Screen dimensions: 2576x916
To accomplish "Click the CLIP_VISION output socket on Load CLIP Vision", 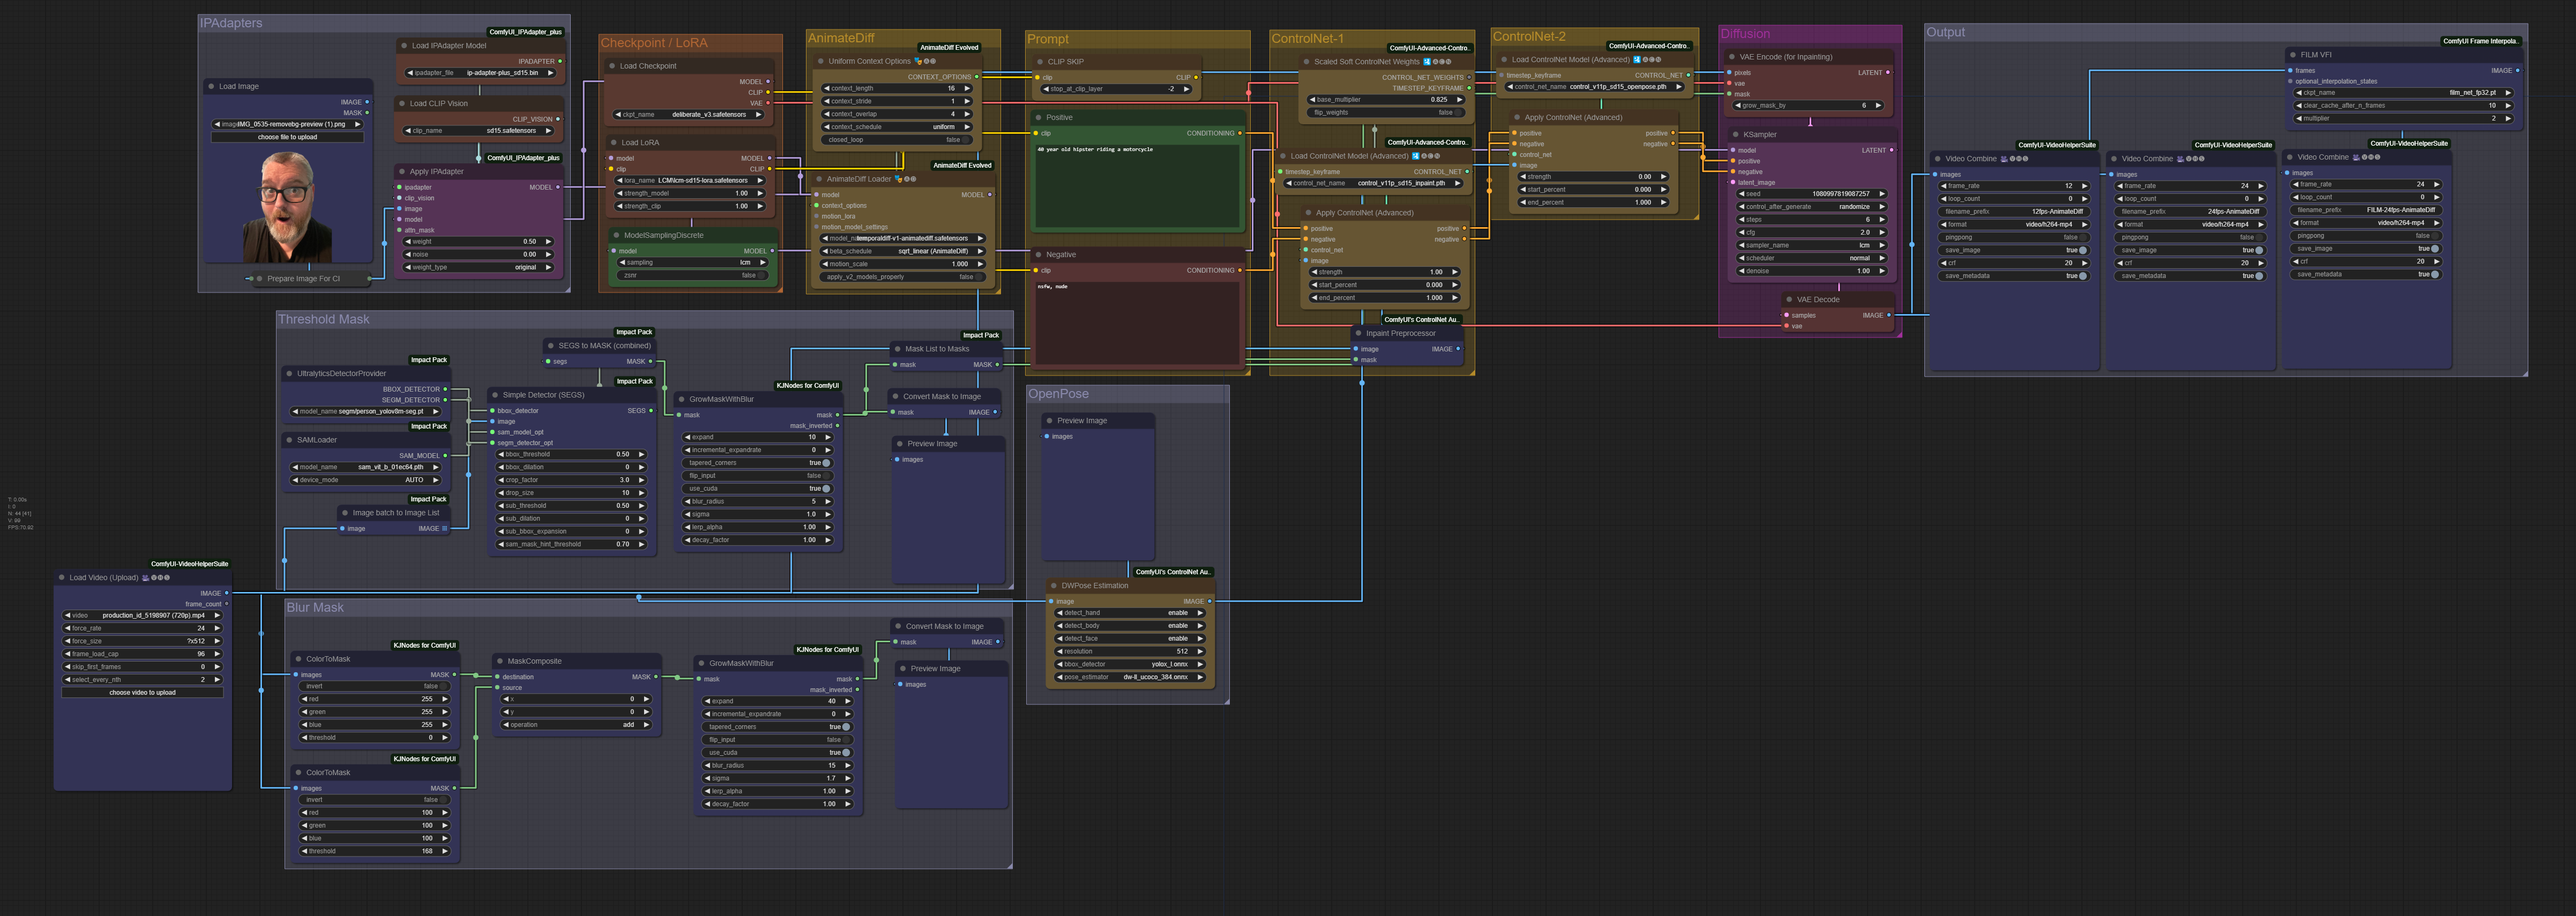I will [x=558, y=120].
